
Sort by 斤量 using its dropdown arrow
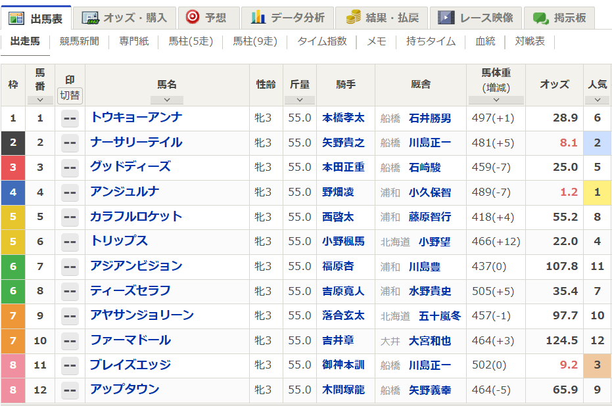point(300,100)
